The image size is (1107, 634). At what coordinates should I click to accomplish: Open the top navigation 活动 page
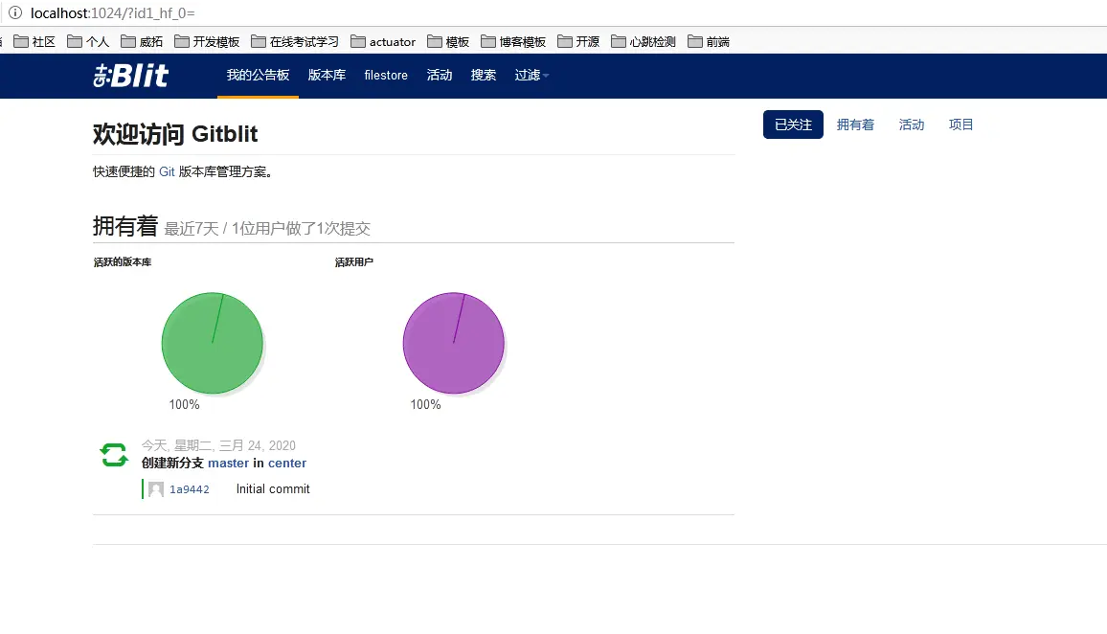[440, 76]
